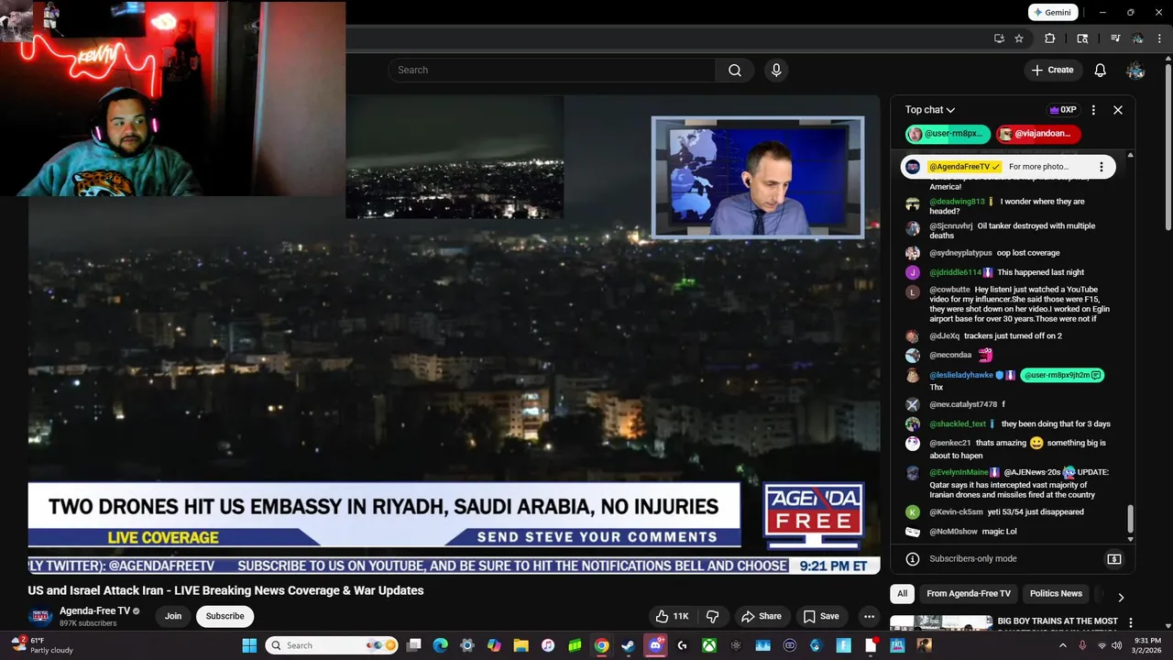Open Discord from taskbar
The height and width of the screenshot is (660, 1173).
[655, 645]
